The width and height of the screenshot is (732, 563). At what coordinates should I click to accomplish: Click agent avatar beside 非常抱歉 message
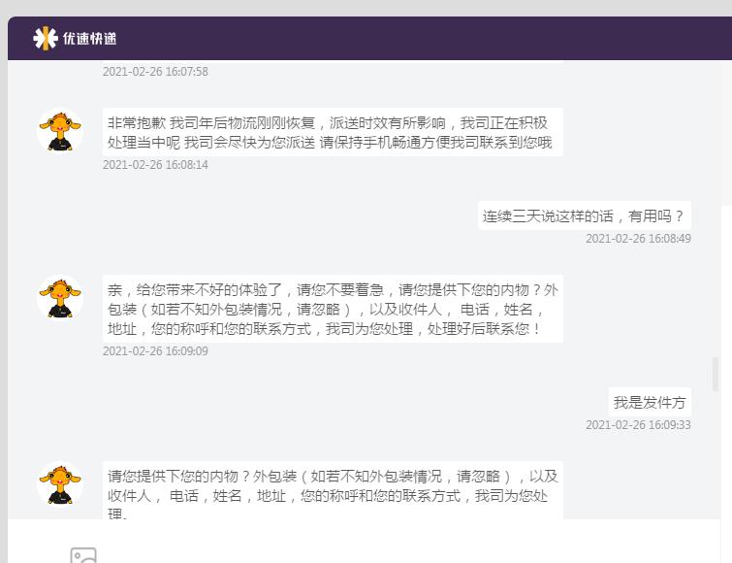(x=60, y=131)
